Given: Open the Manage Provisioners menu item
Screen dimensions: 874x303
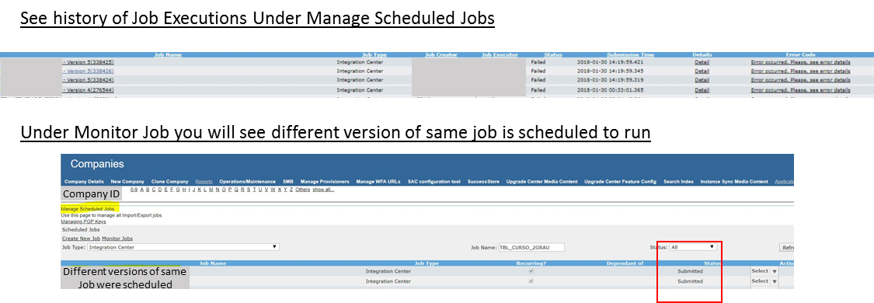Looking at the screenshot, I should pos(325,182).
